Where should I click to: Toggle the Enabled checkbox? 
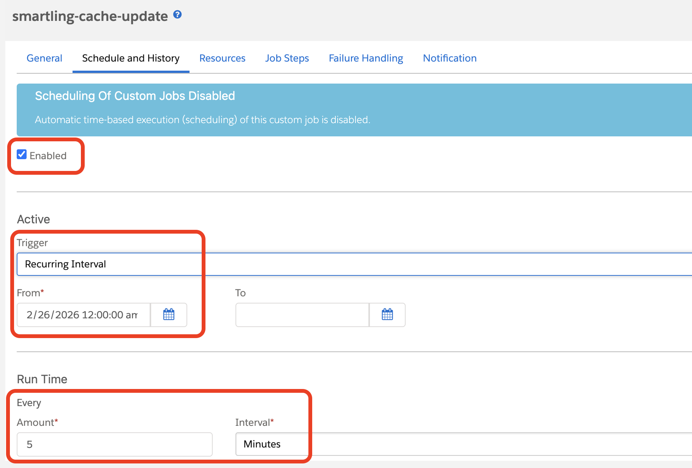(x=22, y=155)
